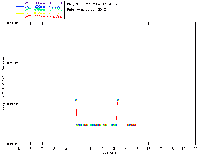Click the x-axis tick label 17
The image size is (201, 161).
(160, 149)
